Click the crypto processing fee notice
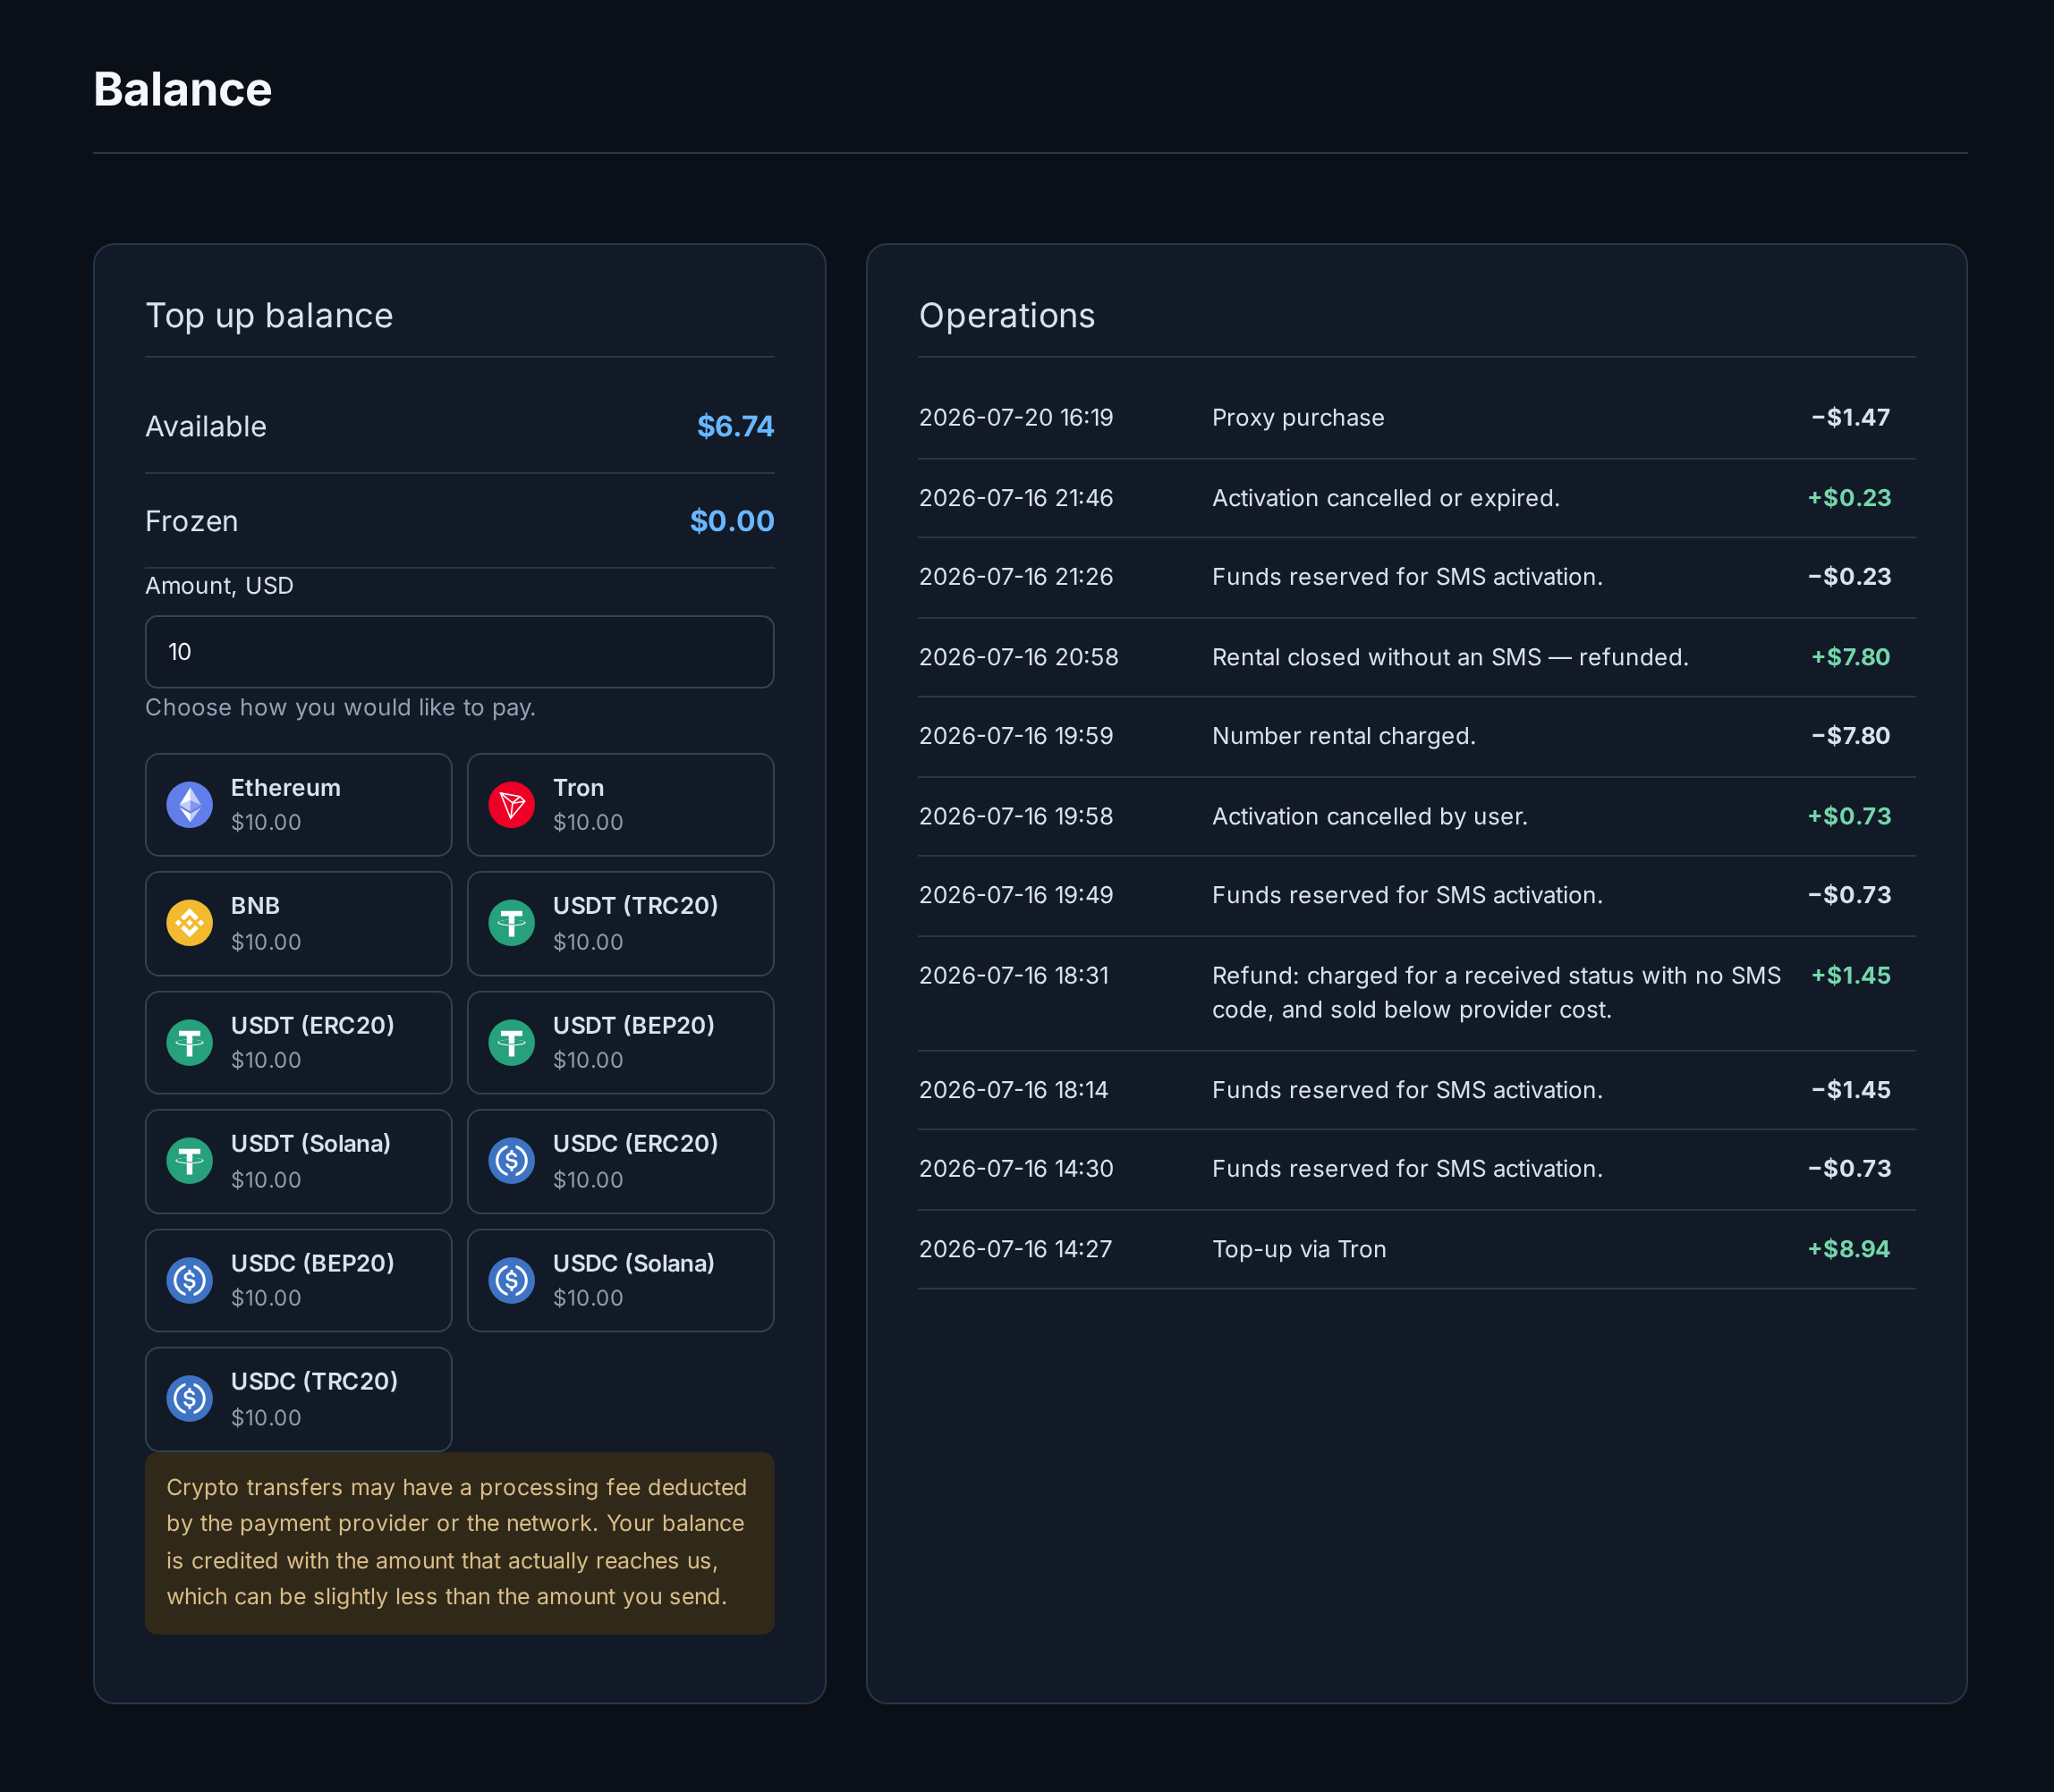Screen dimensions: 2054x1792 (459, 1543)
